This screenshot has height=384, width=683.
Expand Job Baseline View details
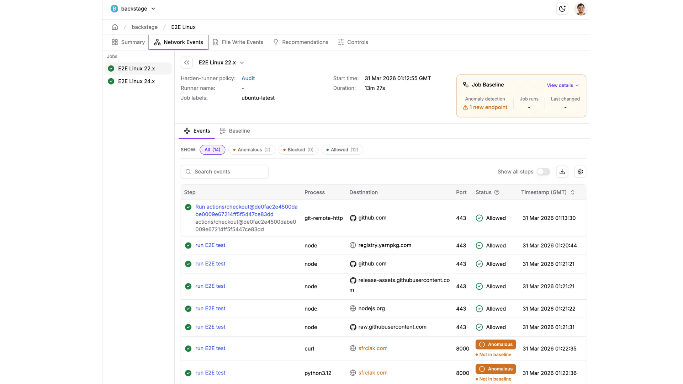tap(563, 85)
